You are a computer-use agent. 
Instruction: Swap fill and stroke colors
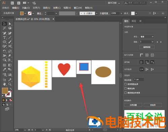[11, 89]
